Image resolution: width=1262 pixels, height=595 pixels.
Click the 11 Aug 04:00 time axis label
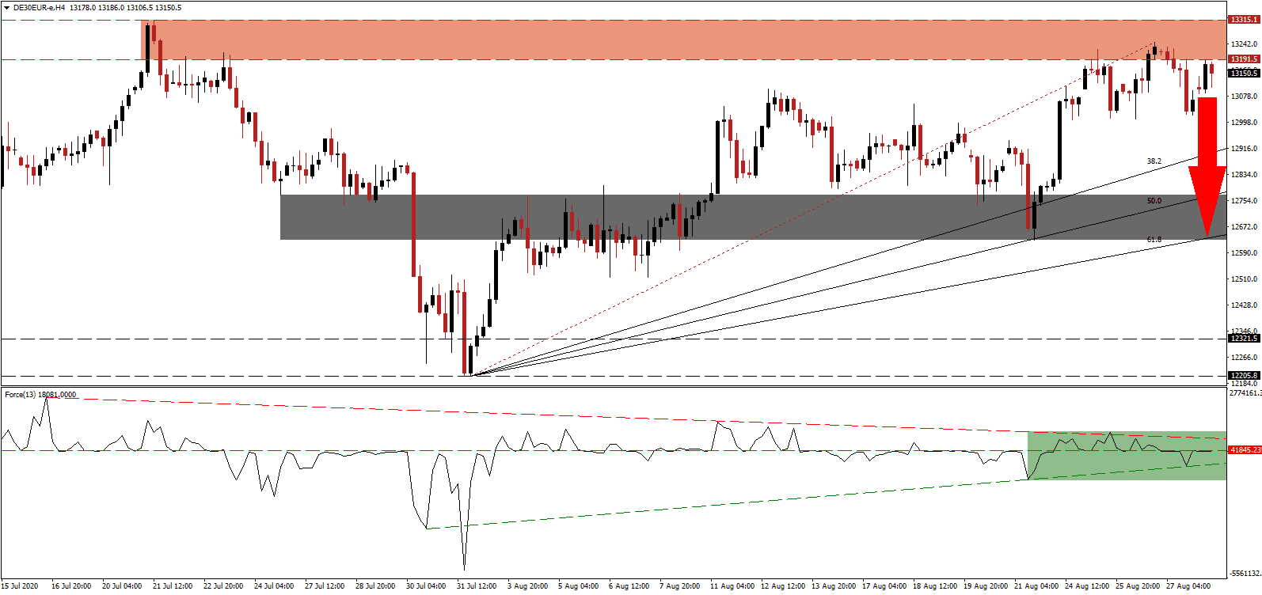pos(732,586)
